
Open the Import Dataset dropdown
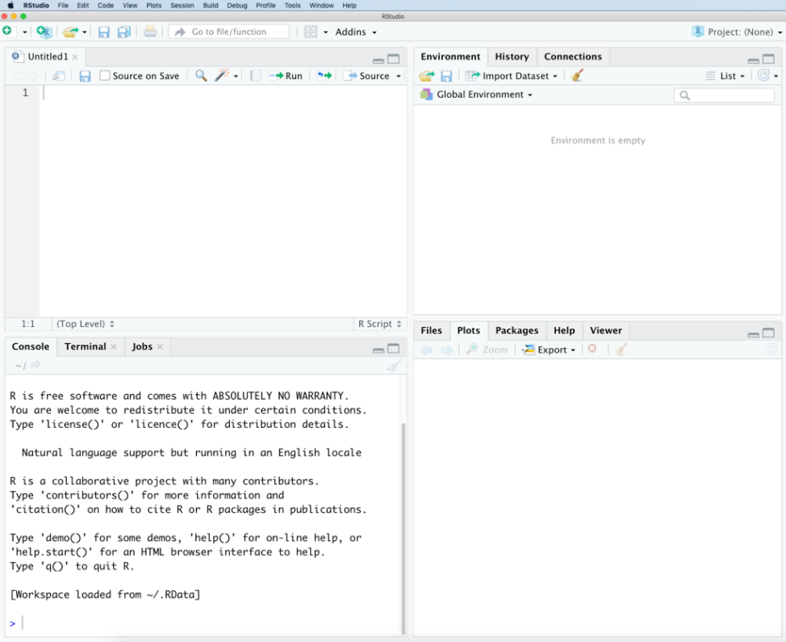coord(511,76)
